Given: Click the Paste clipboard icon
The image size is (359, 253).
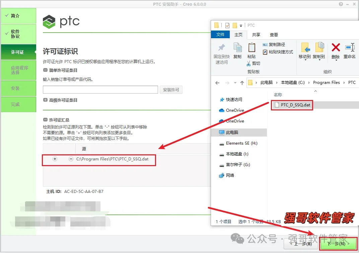Looking at the screenshot, I should click(252, 48).
